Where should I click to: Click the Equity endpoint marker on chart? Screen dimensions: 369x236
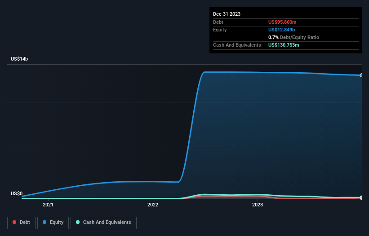pyautogui.click(x=361, y=75)
